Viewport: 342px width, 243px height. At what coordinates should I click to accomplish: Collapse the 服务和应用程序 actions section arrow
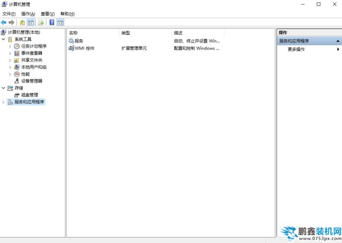(x=338, y=41)
